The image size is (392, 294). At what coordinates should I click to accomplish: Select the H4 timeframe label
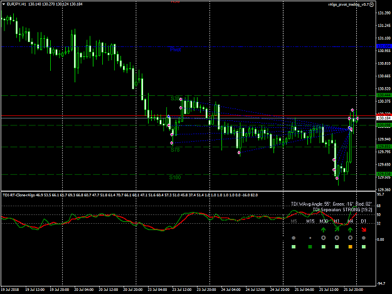(x=350, y=221)
